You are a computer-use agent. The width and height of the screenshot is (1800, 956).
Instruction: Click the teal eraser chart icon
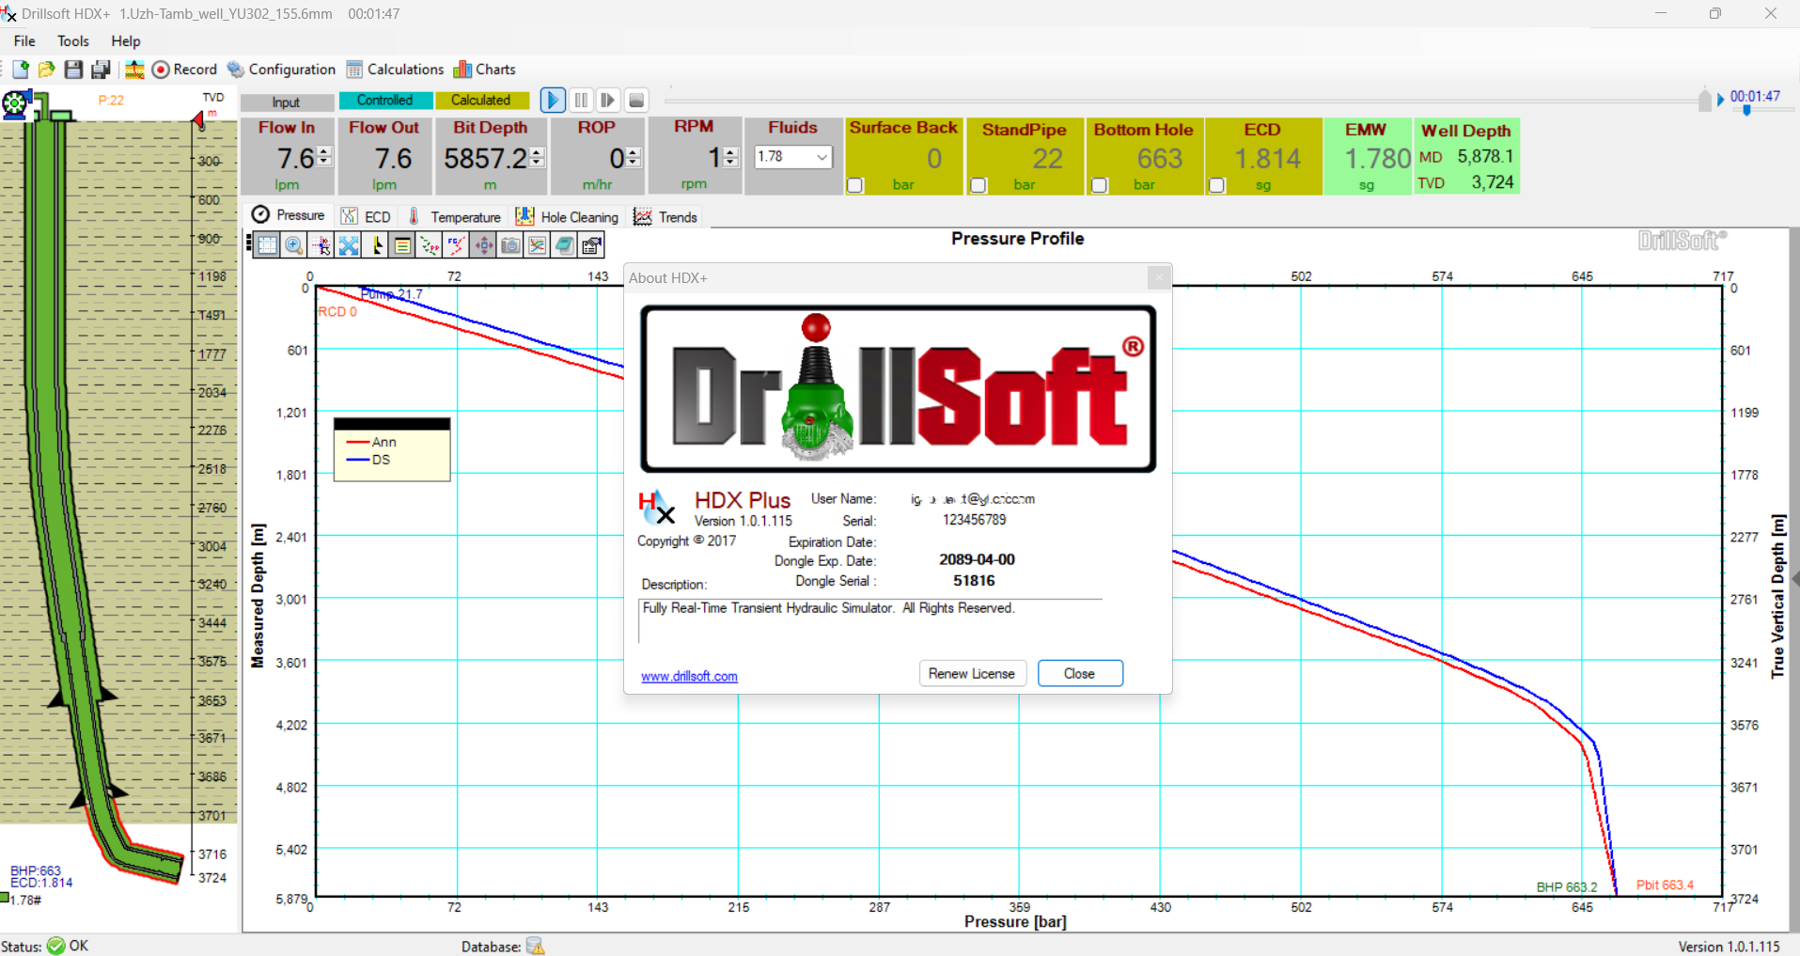(x=565, y=245)
